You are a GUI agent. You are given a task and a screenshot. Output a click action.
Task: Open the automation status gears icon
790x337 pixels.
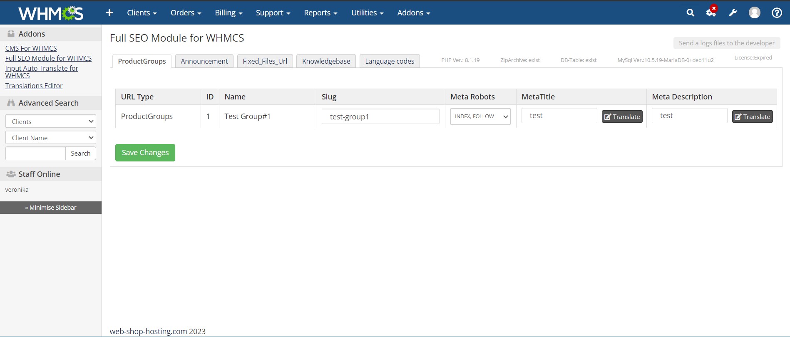point(711,12)
